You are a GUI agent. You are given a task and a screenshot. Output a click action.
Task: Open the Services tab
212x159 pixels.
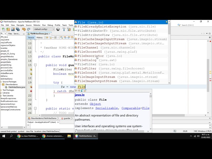pos(17,34)
